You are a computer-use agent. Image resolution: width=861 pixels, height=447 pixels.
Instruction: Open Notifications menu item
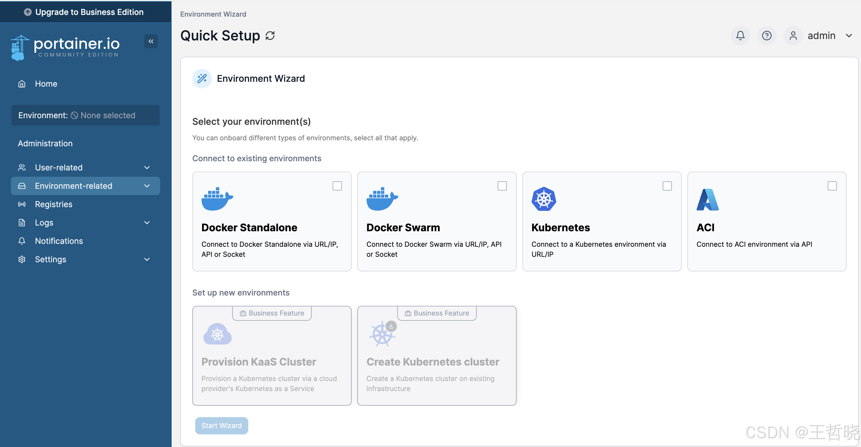click(x=85, y=241)
